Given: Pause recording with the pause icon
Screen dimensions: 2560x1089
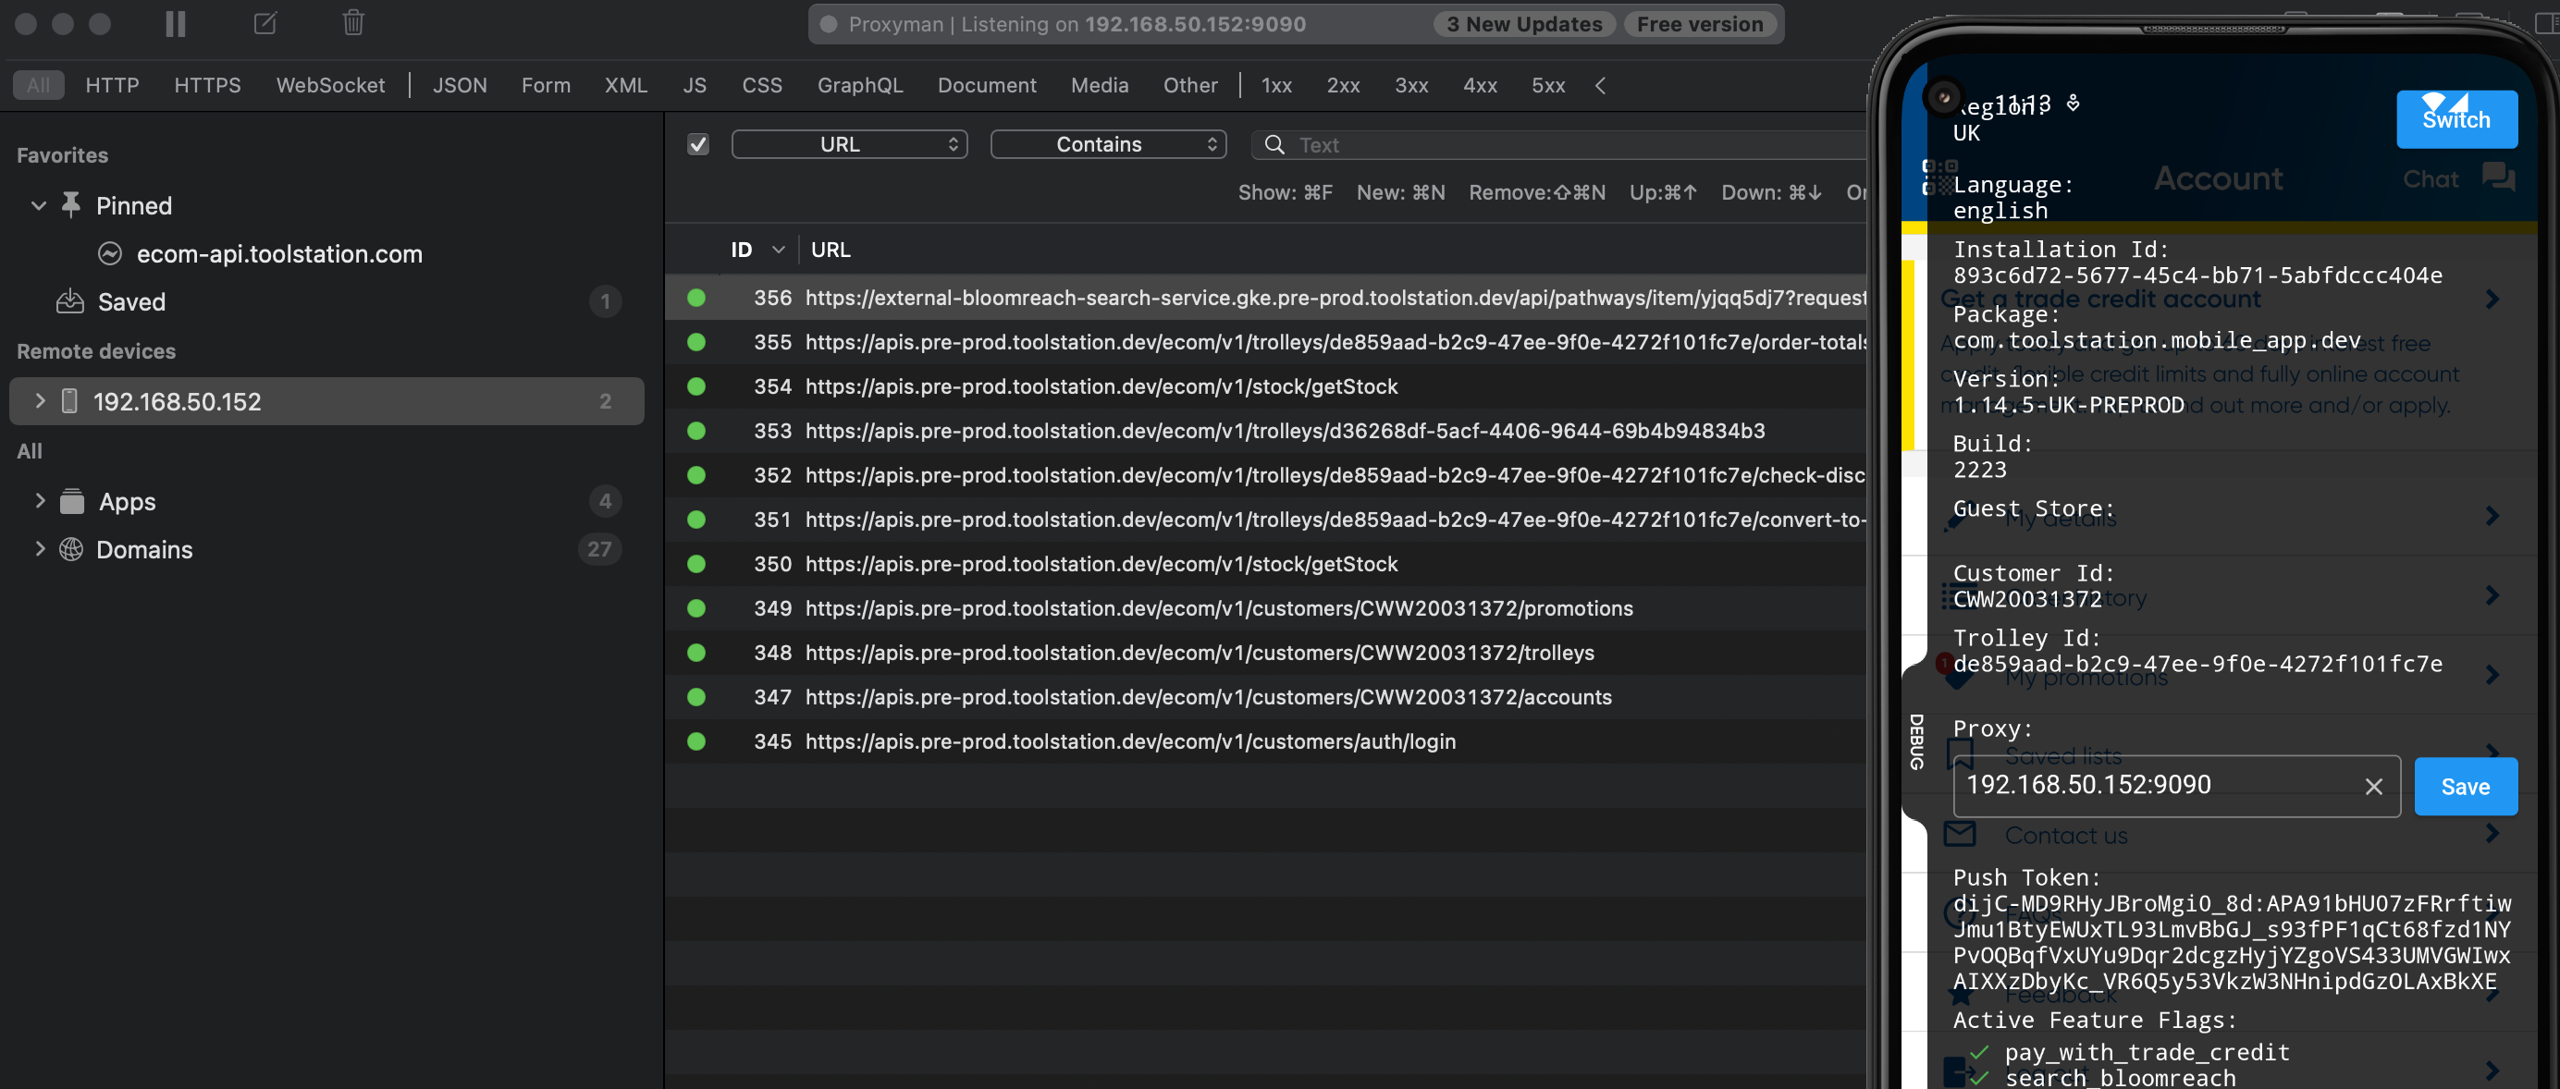Looking at the screenshot, I should tap(176, 24).
